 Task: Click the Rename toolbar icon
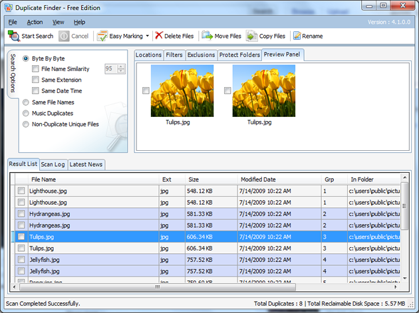click(297, 36)
